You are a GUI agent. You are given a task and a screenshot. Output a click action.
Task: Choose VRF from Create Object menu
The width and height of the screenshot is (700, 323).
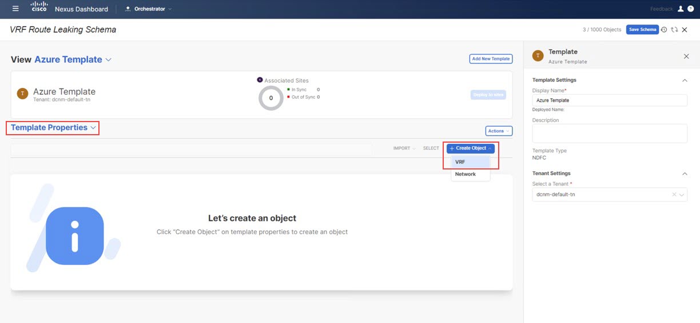471,162
